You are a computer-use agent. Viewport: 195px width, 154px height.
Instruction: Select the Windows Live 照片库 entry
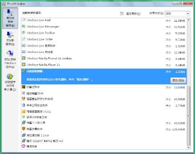pyautogui.click(x=104, y=52)
